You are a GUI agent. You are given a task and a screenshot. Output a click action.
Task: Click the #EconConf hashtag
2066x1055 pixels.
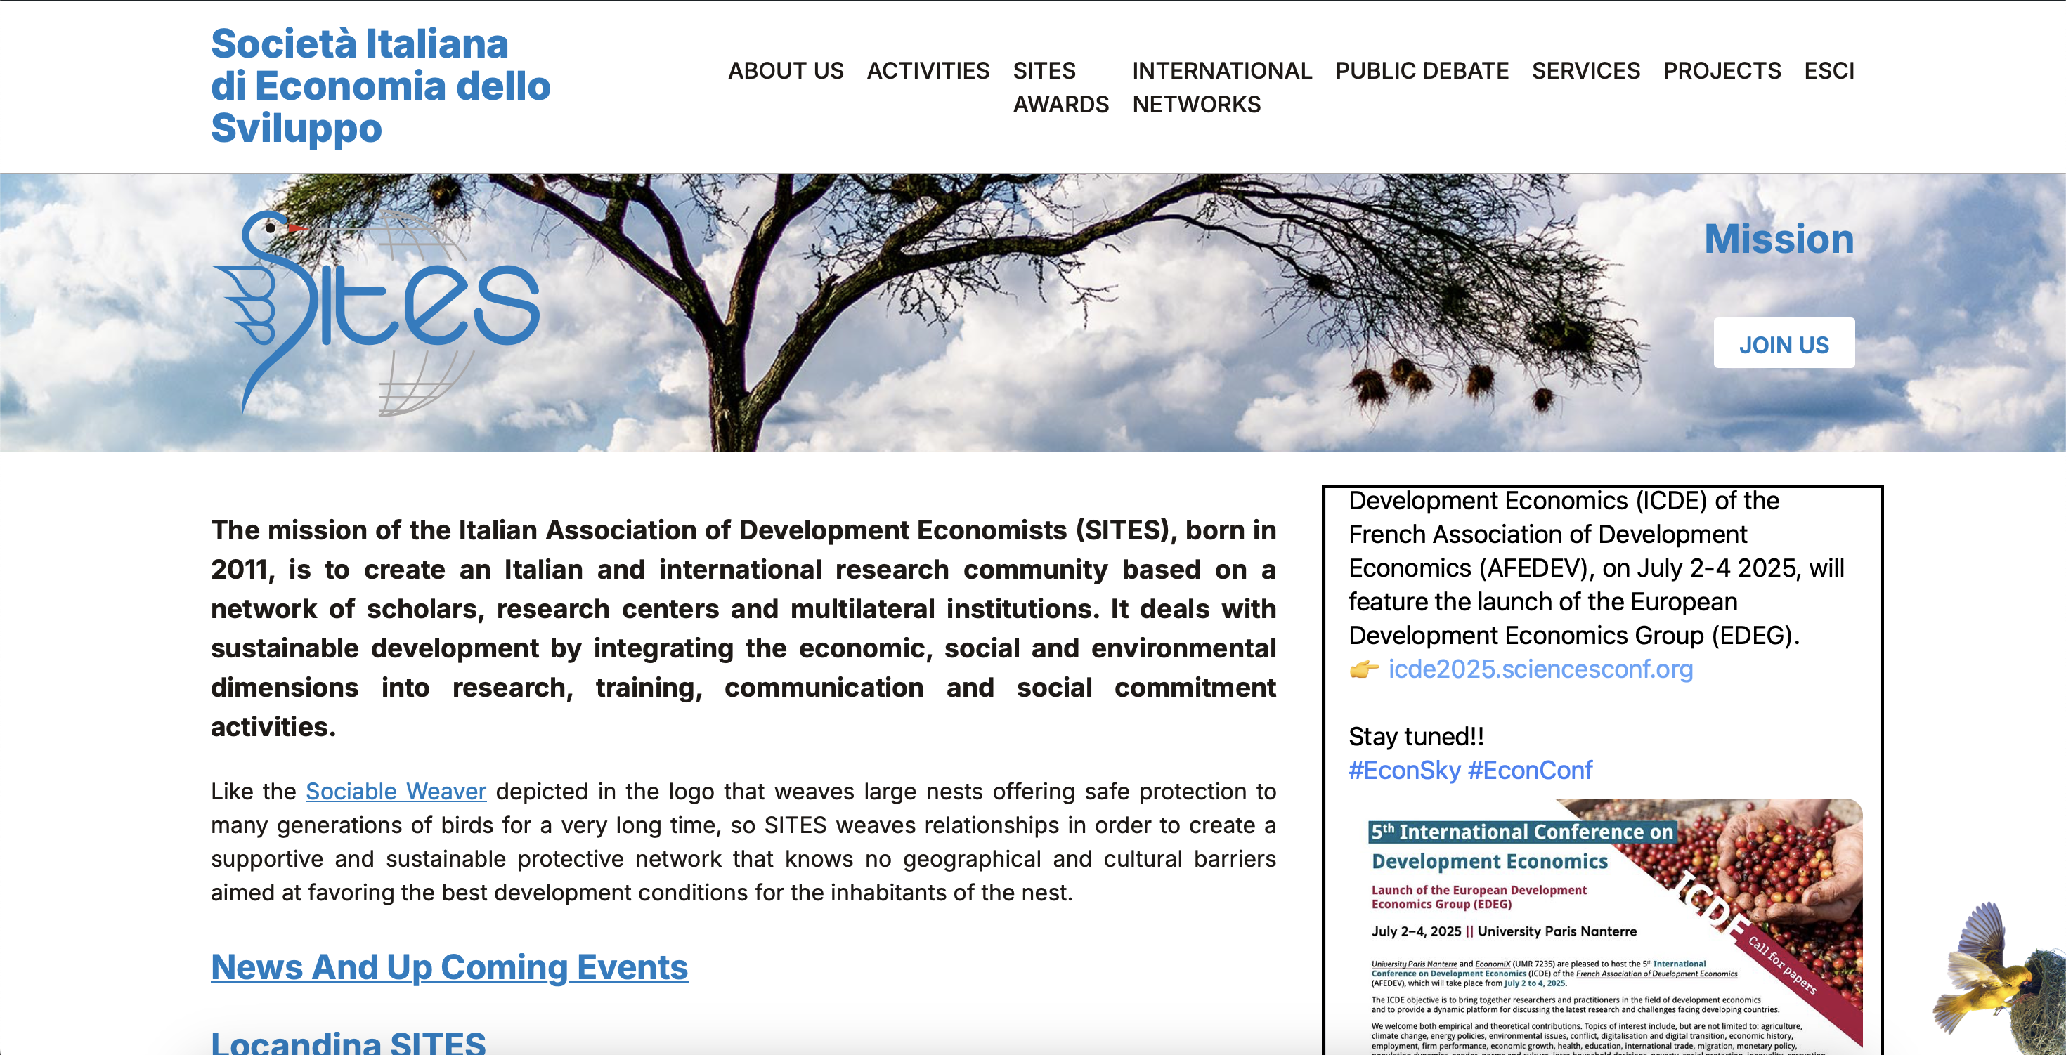pyautogui.click(x=1529, y=770)
